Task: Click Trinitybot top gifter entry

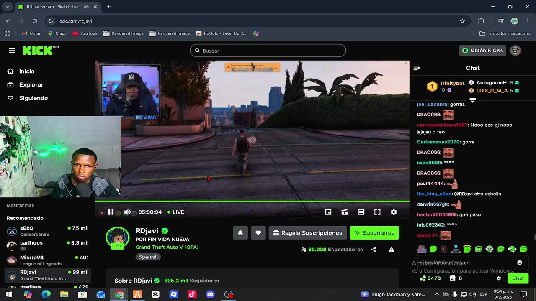Action: tap(446, 87)
